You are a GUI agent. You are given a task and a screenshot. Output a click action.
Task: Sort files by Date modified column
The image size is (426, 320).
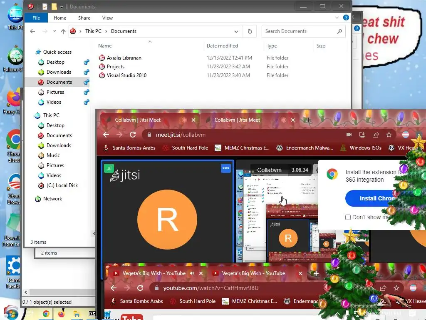[222, 46]
